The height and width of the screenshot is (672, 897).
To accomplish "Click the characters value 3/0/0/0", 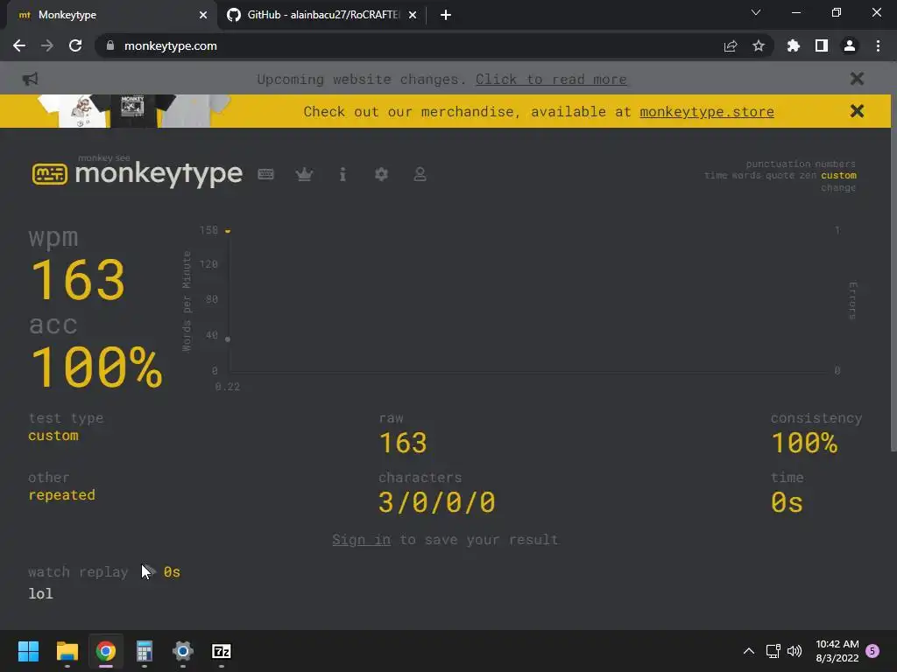I will click(x=436, y=502).
